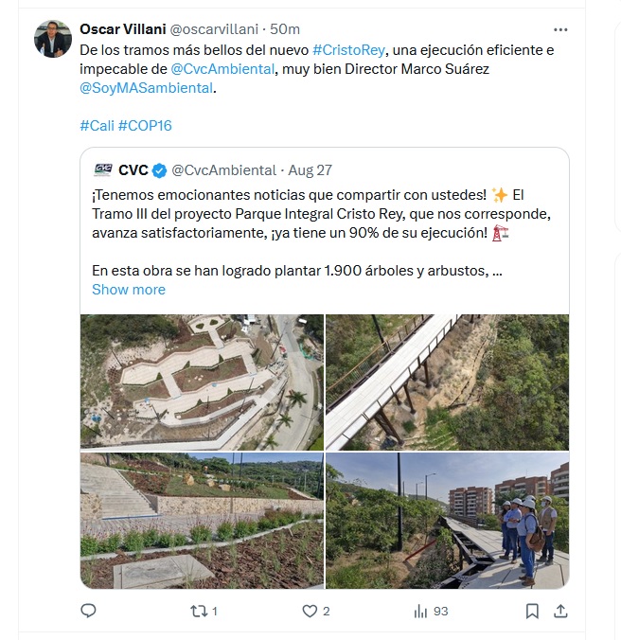Viewport: 621px width, 640px height.
Task: Open the CVC account logo
Action: tap(103, 169)
